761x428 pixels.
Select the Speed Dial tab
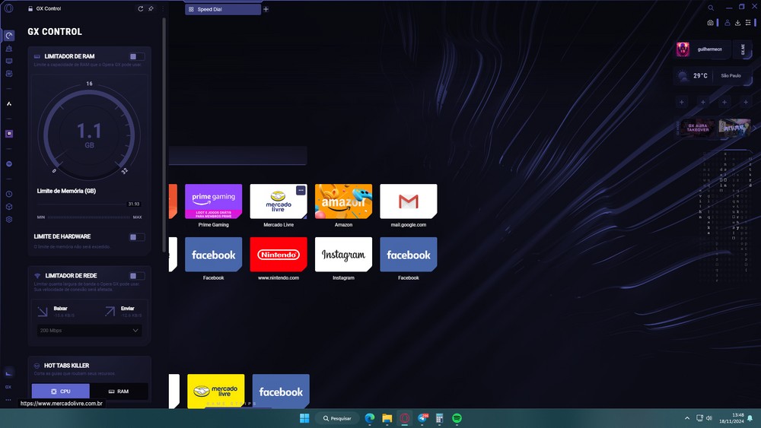[222, 9]
